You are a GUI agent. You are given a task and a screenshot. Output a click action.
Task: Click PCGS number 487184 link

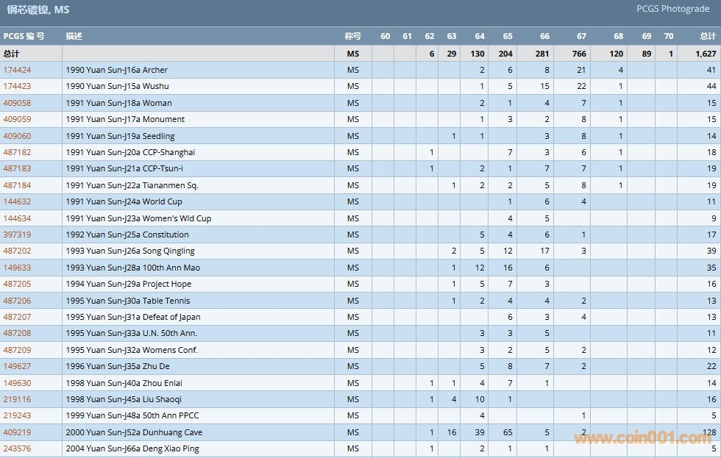point(17,185)
